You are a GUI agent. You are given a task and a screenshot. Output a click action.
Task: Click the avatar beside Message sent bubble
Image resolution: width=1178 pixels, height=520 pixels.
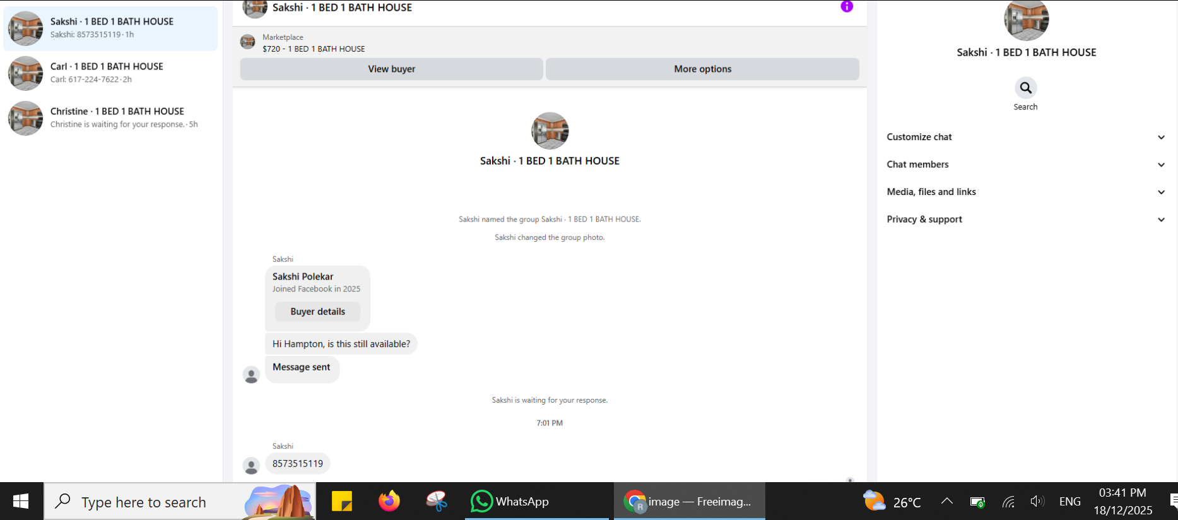coord(251,375)
